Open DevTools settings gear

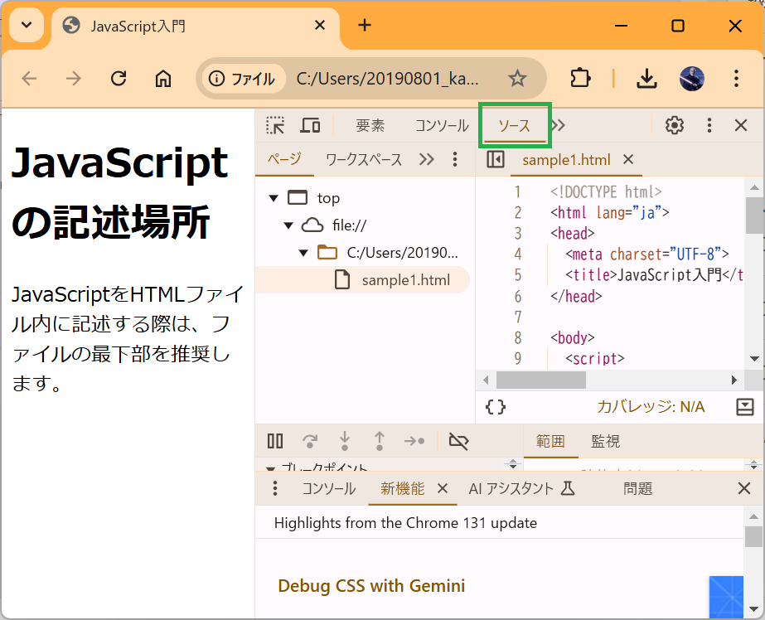tap(675, 125)
